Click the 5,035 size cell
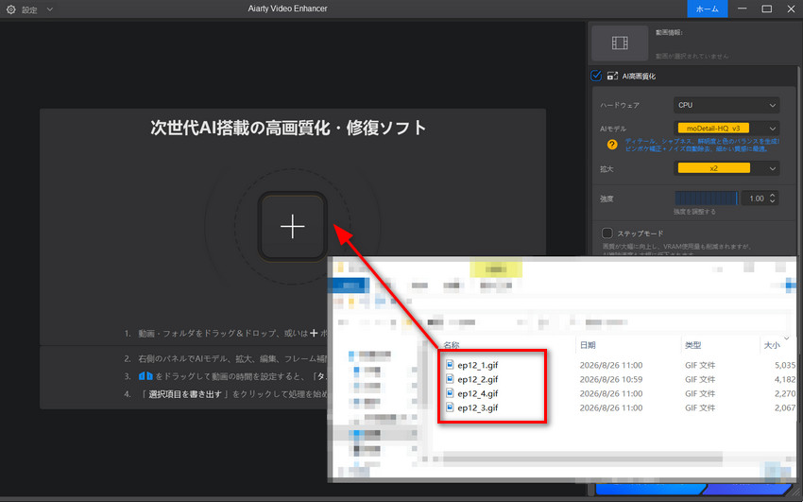803x502 pixels. coord(785,365)
